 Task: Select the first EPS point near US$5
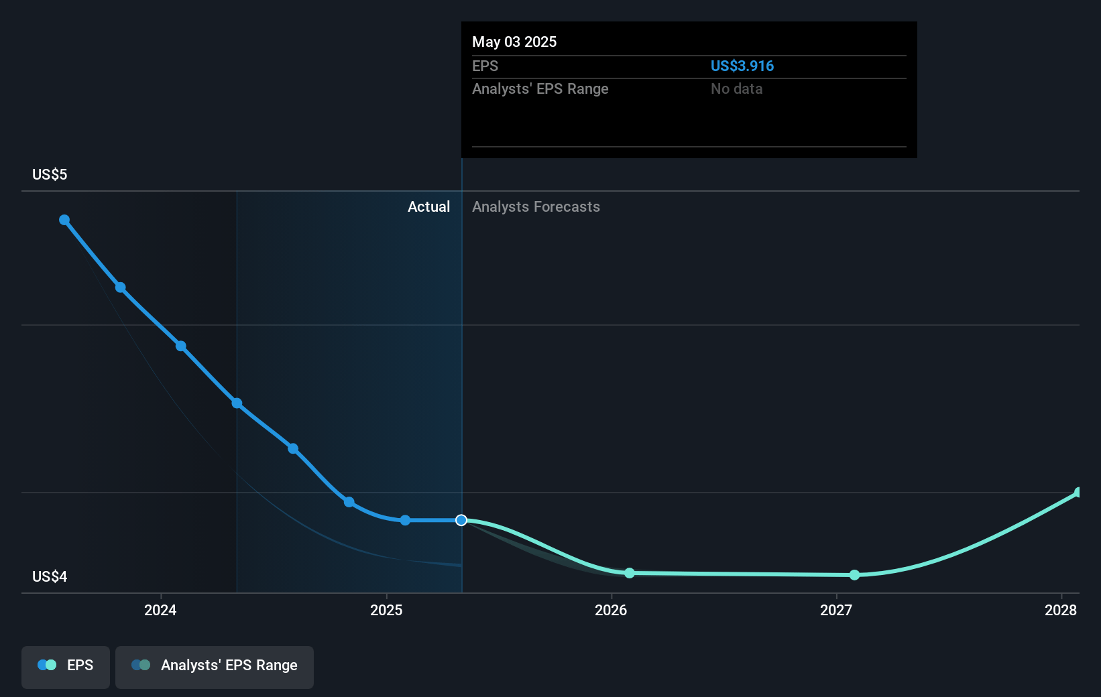tap(64, 220)
